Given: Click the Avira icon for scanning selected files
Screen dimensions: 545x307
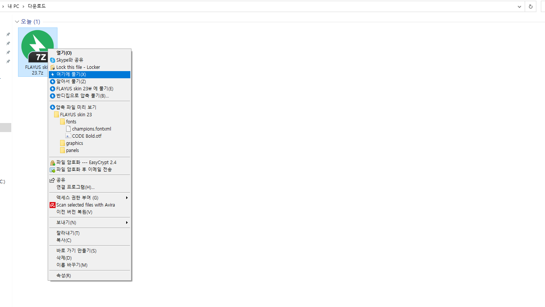Looking at the screenshot, I should click(53, 205).
